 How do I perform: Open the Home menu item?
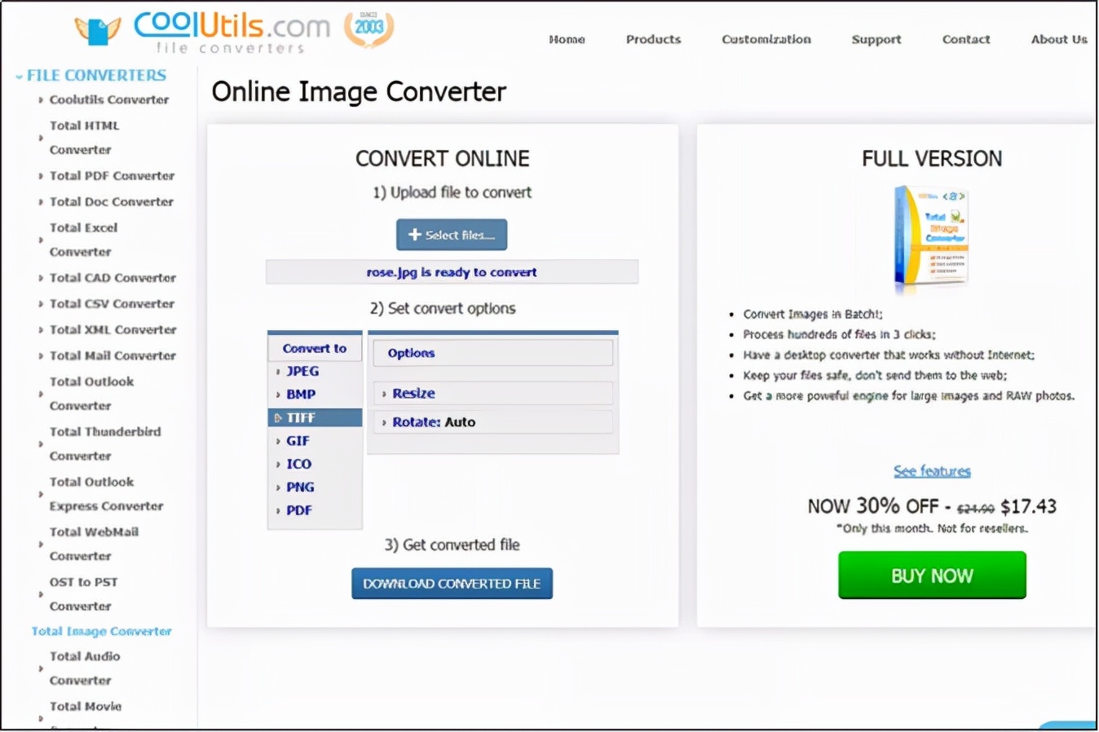coord(567,39)
